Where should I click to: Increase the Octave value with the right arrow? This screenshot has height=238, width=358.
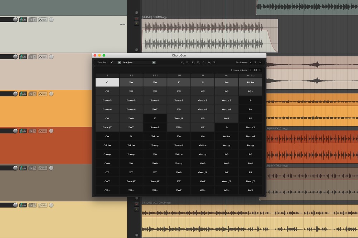260,63
